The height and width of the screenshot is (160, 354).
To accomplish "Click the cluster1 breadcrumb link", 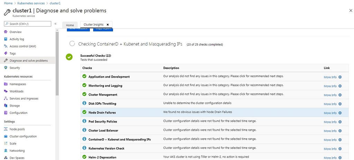I will pos(55,3).
